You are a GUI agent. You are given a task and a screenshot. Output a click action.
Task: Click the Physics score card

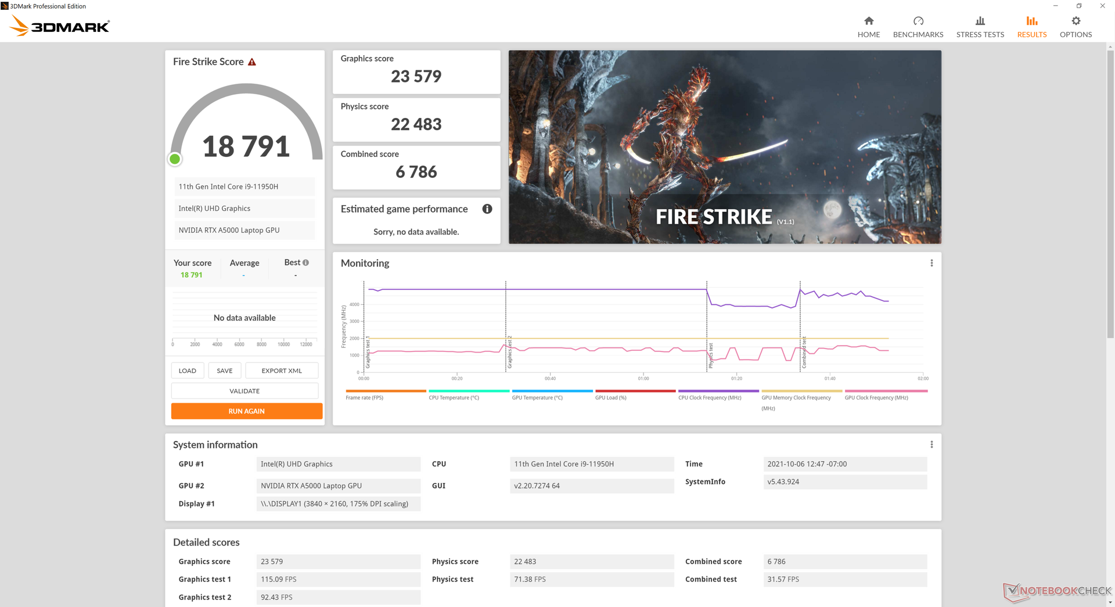coord(416,120)
